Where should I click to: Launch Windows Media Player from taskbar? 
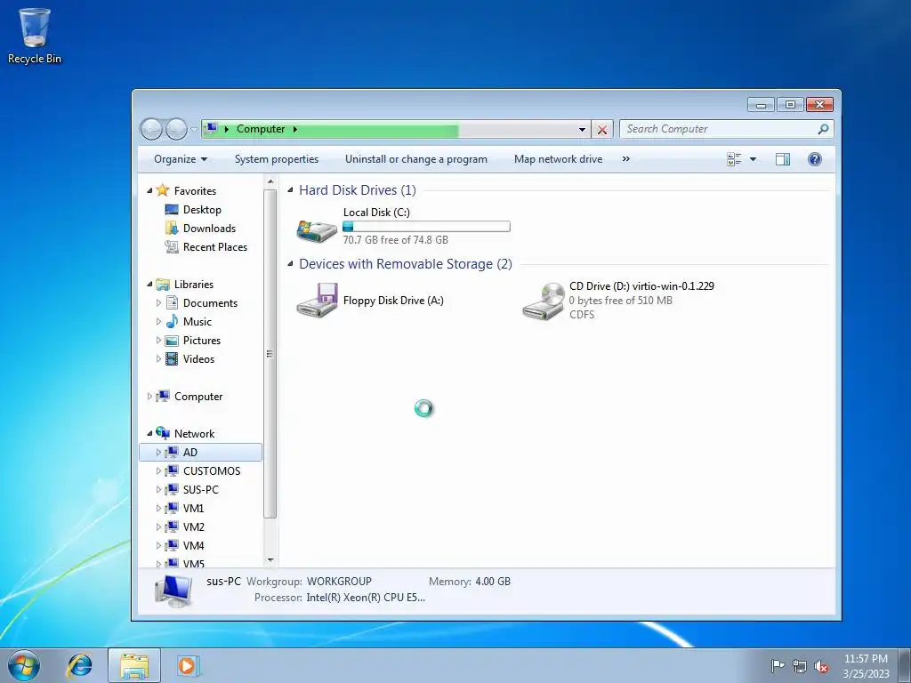pos(188,665)
